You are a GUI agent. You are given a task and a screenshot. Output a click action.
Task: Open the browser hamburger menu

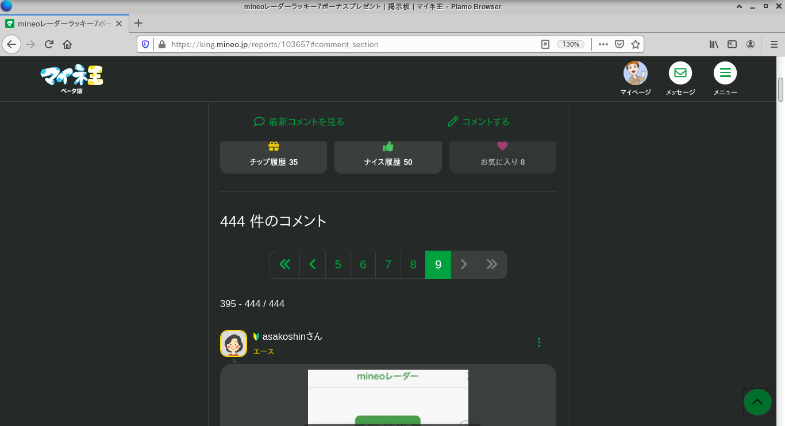coord(774,44)
